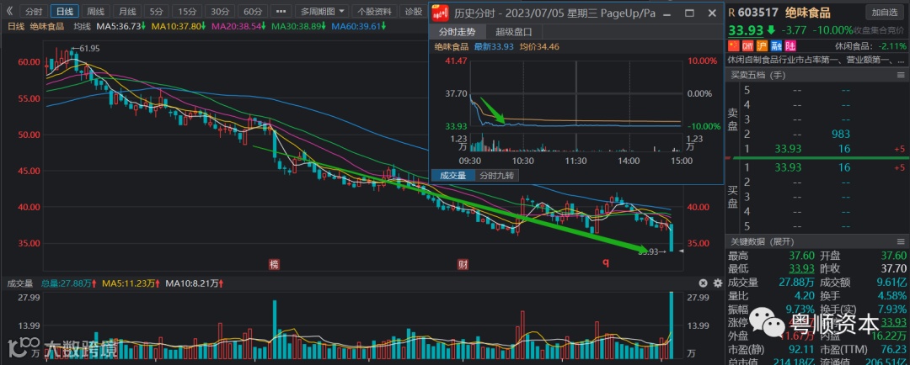Click MA10:8.21万 volume indicator
Viewport: 910px width, 365px height.
pyautogui.click(x=194, y=283)
